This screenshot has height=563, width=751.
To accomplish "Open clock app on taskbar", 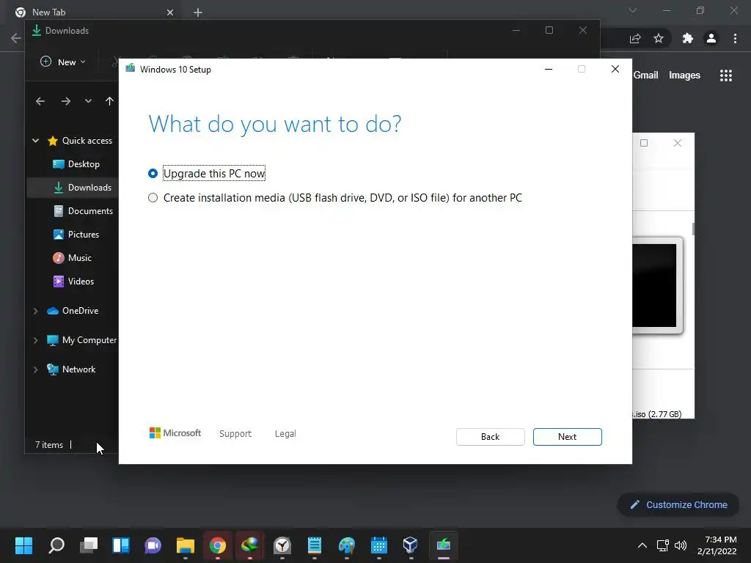I will (x=282, y=545).
